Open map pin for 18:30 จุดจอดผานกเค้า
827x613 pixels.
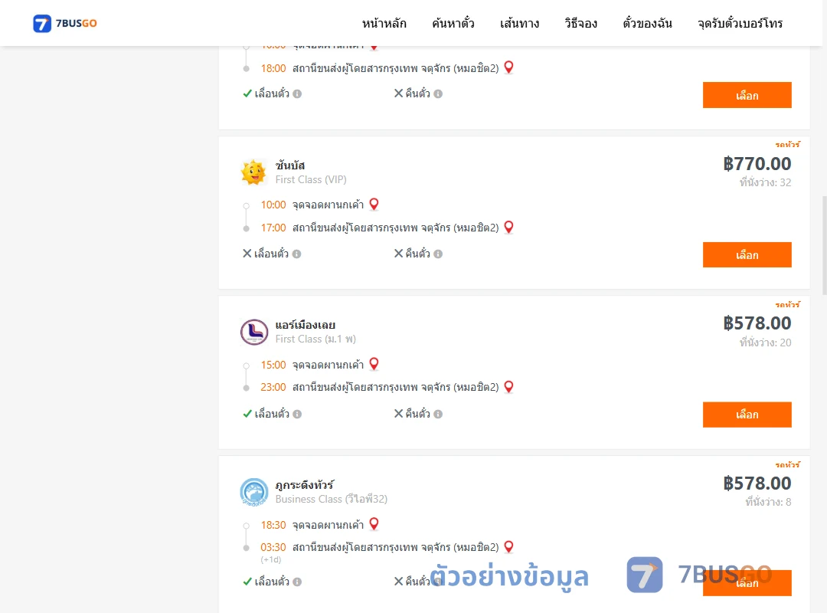pyautogui.click(x=374, y=524)
